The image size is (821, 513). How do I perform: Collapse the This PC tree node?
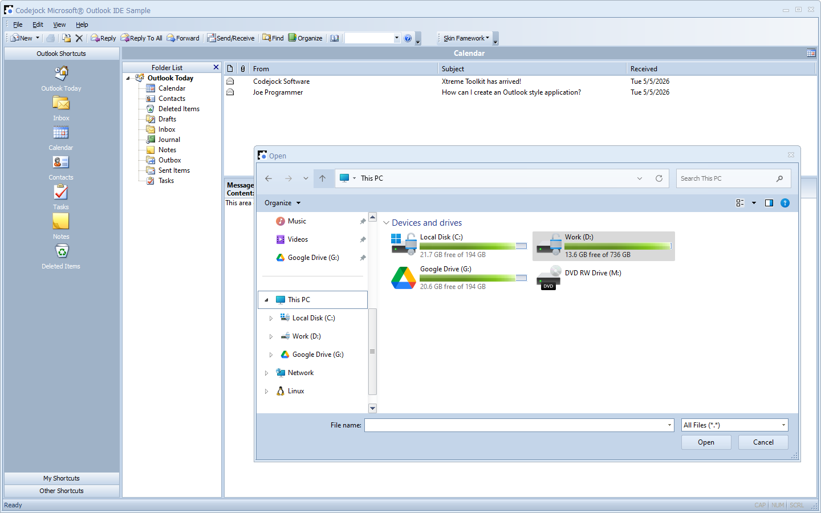(x=266, y=300)
